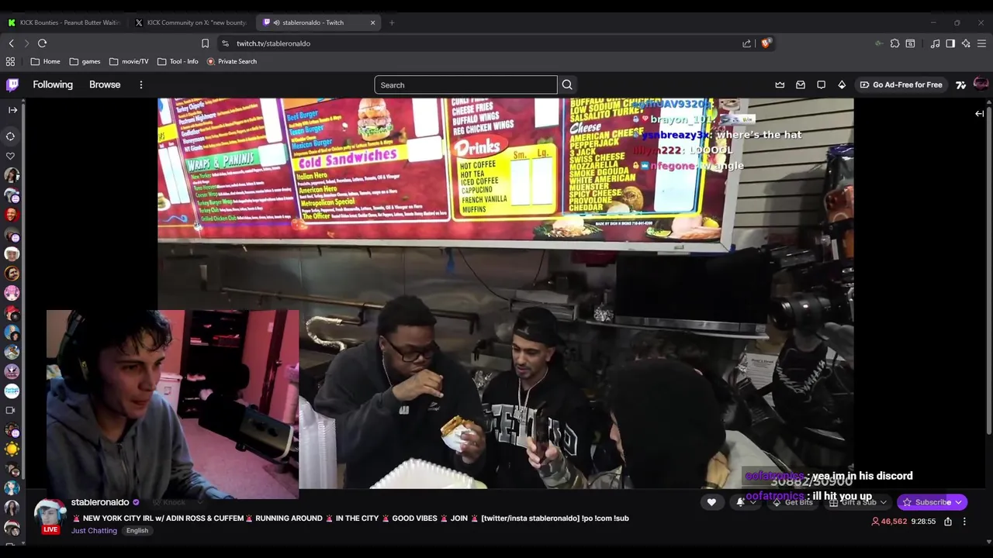Click the stableronaldo channel name link
Image resolution: width=993 pixels, height=558 pixels.
click(100, 502)
